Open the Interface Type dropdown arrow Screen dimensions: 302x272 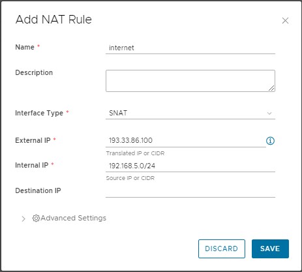269,113
